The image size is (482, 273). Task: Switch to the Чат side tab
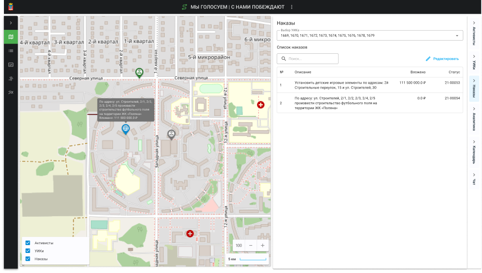tap(474, 180)
